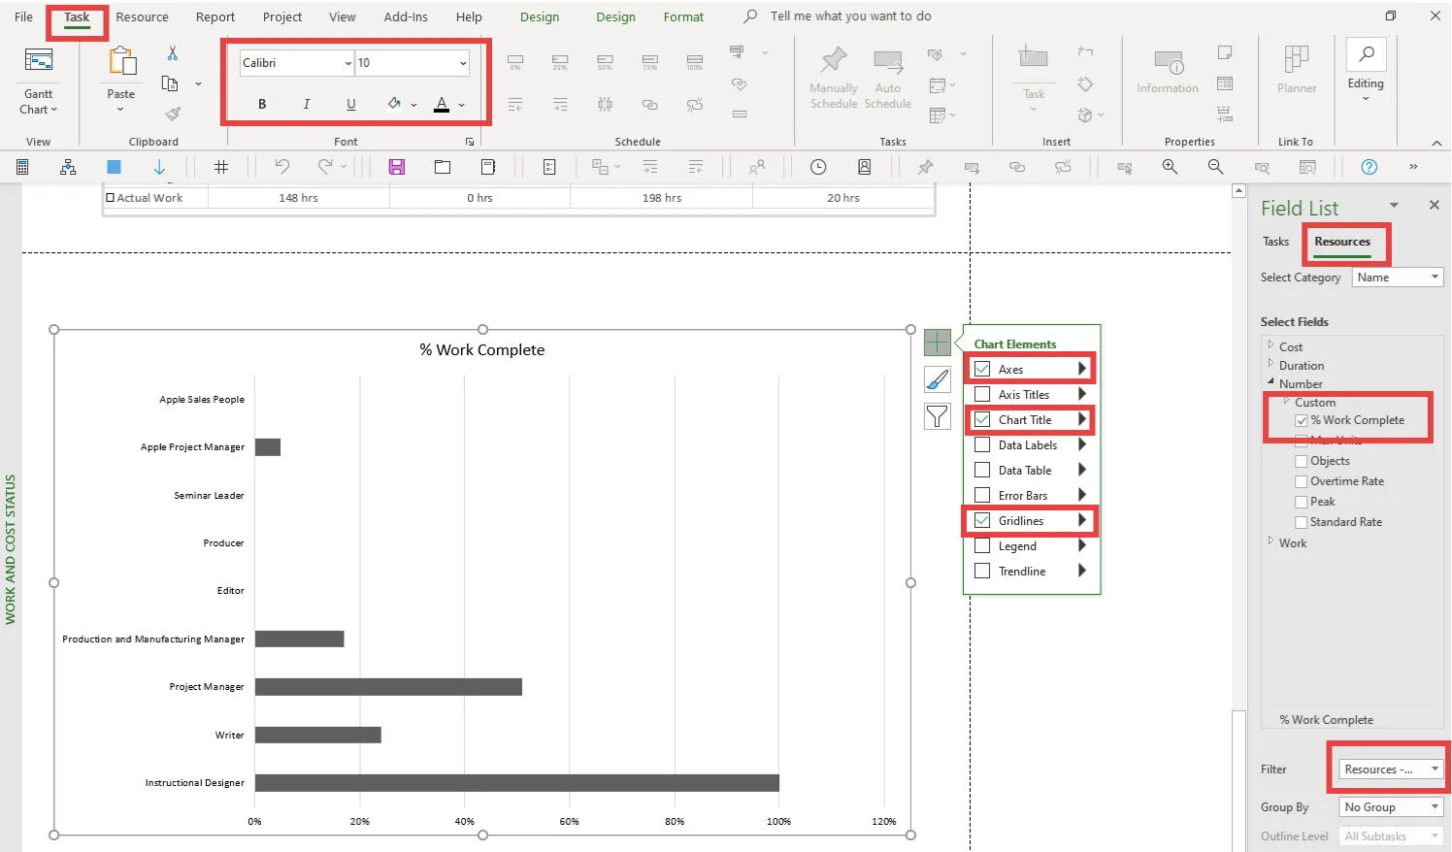This screenshot has height=852, width=1452.
Task: Enable Data Labels on the chart
Action: point(982,444)
